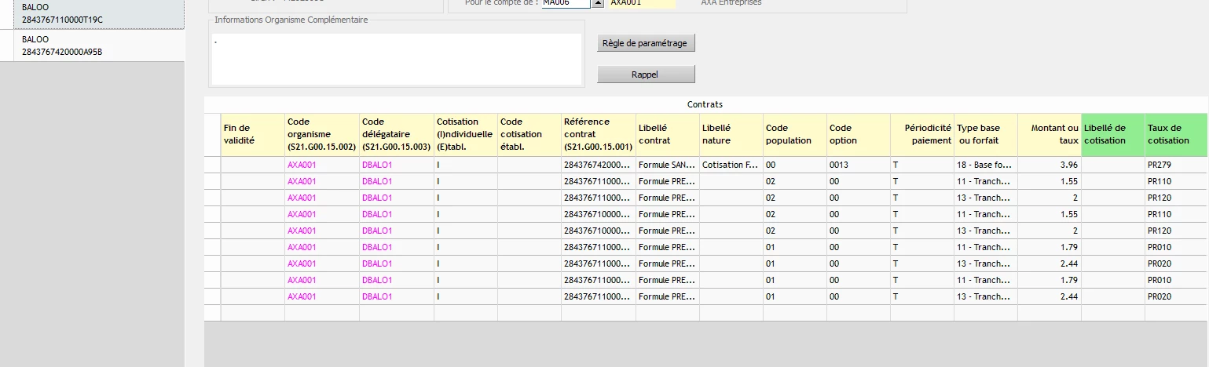The image size is (1209, 367).
Task: Select the Formule SAN... contract label cell
Action: [x=668, y=165]
